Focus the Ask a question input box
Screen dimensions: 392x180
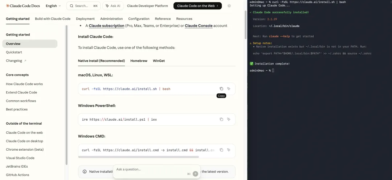(x=149, y=169)
